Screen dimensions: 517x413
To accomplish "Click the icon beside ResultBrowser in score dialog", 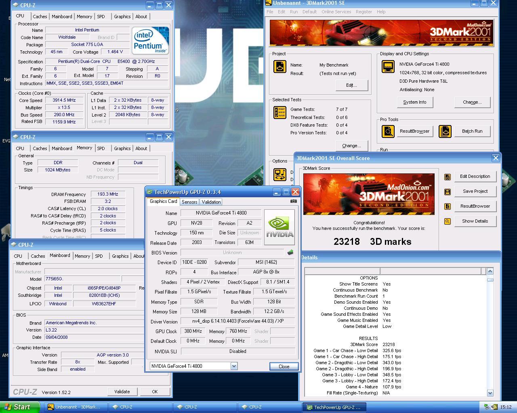I will point(448,206).
